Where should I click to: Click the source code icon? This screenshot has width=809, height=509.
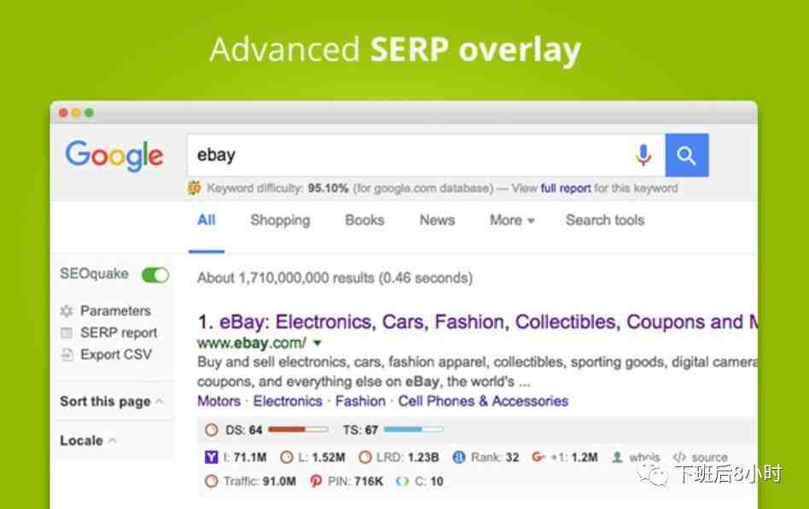click(x=679, y=457)
